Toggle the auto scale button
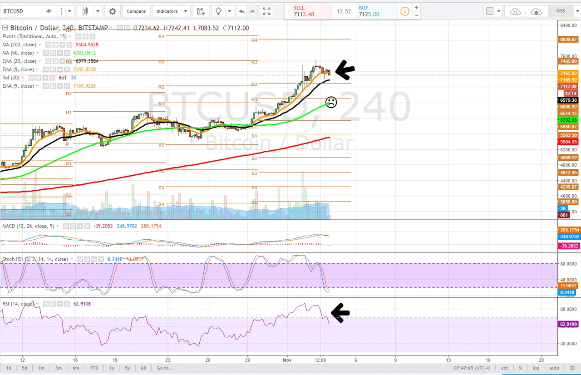Screen dimensions: 581x375 click(554, 368)
